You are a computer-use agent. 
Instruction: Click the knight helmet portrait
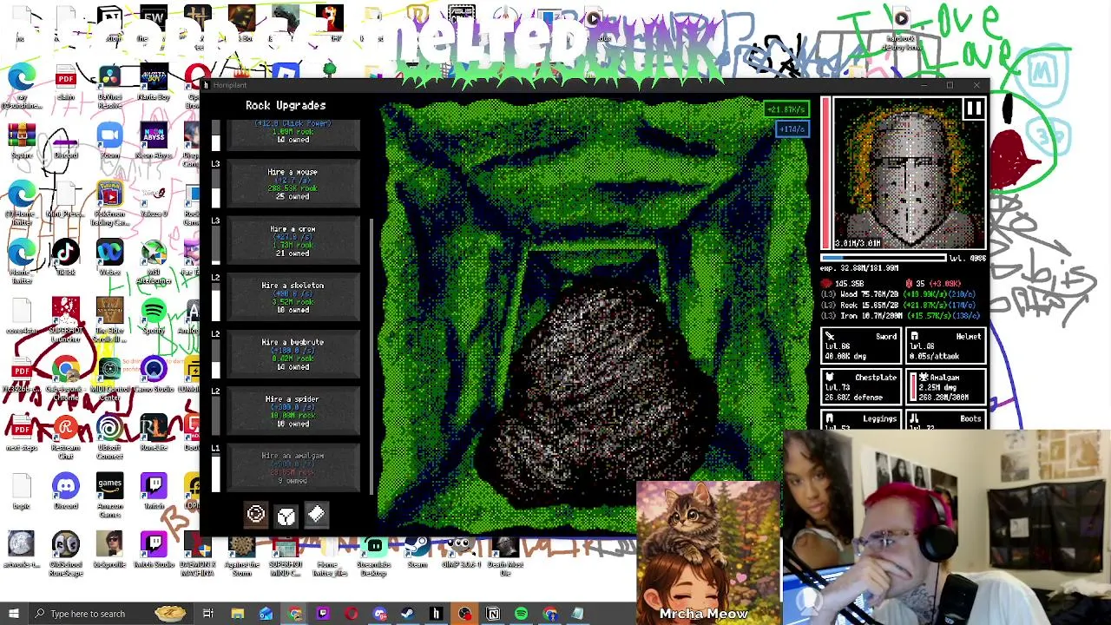pyautogui.click(x=910, y=174)
